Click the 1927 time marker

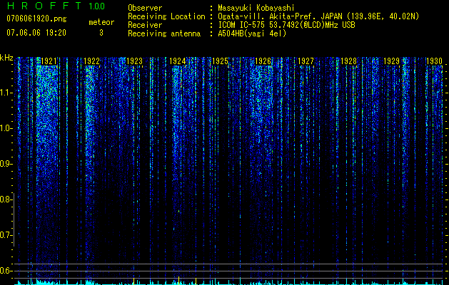[x=306, y=61]
